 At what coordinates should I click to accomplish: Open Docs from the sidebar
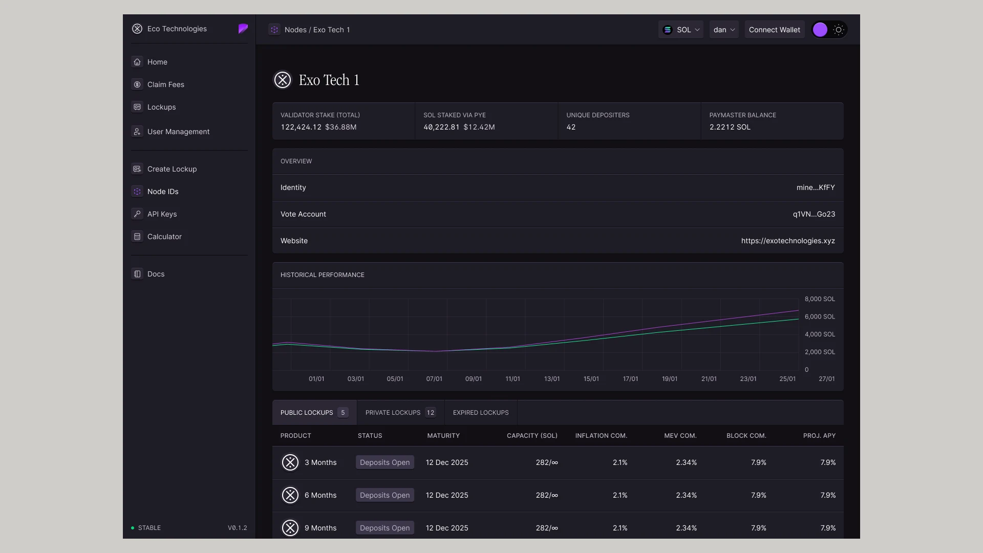(x=189, y=274)
